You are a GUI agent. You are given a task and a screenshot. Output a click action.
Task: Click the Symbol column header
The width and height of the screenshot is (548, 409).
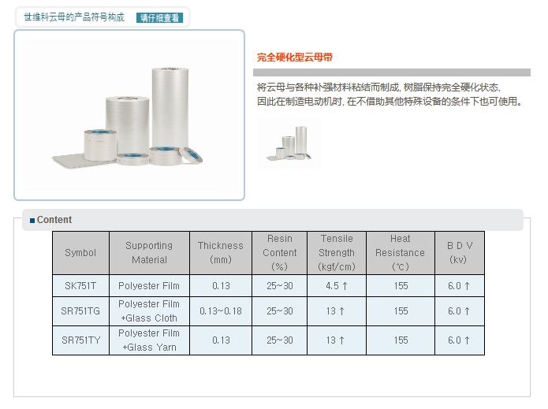pos(80,253)
